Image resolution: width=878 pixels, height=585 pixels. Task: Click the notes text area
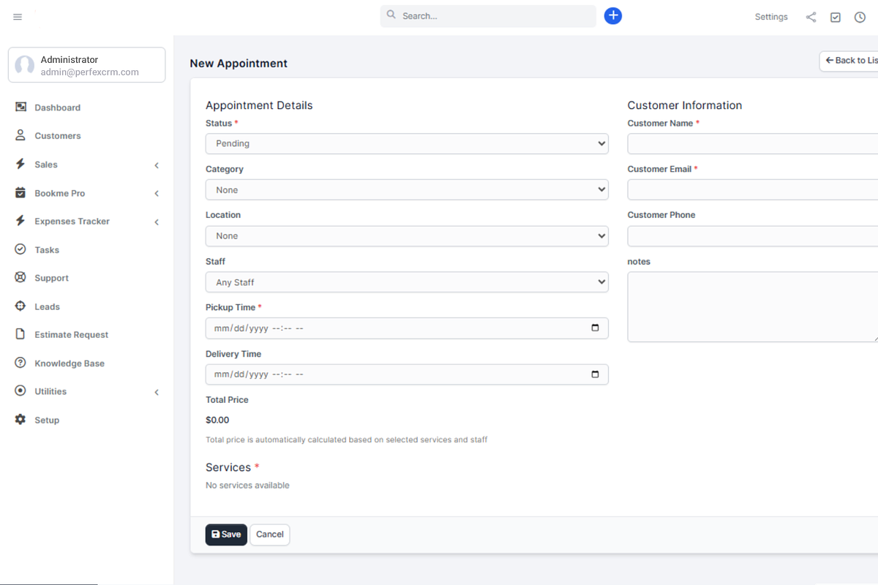(753, 306)
